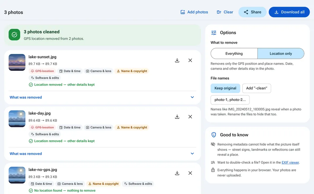Expand What was removed for lake-sunset.jpg
The width and height of the screenshot is (314, 194).
(x=102, y=97)
